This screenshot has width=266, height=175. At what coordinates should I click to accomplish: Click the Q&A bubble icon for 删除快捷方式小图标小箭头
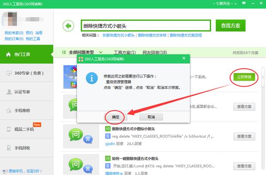click(81, 136)
